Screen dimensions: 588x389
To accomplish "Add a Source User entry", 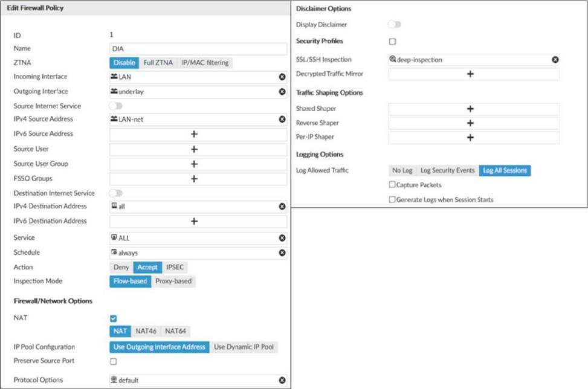I will pyautogui.click(x=194, y=149).
